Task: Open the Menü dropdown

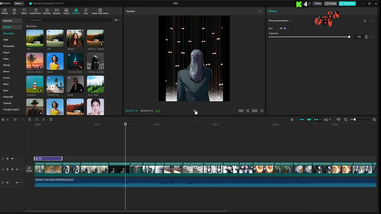Action: [19, 4]
